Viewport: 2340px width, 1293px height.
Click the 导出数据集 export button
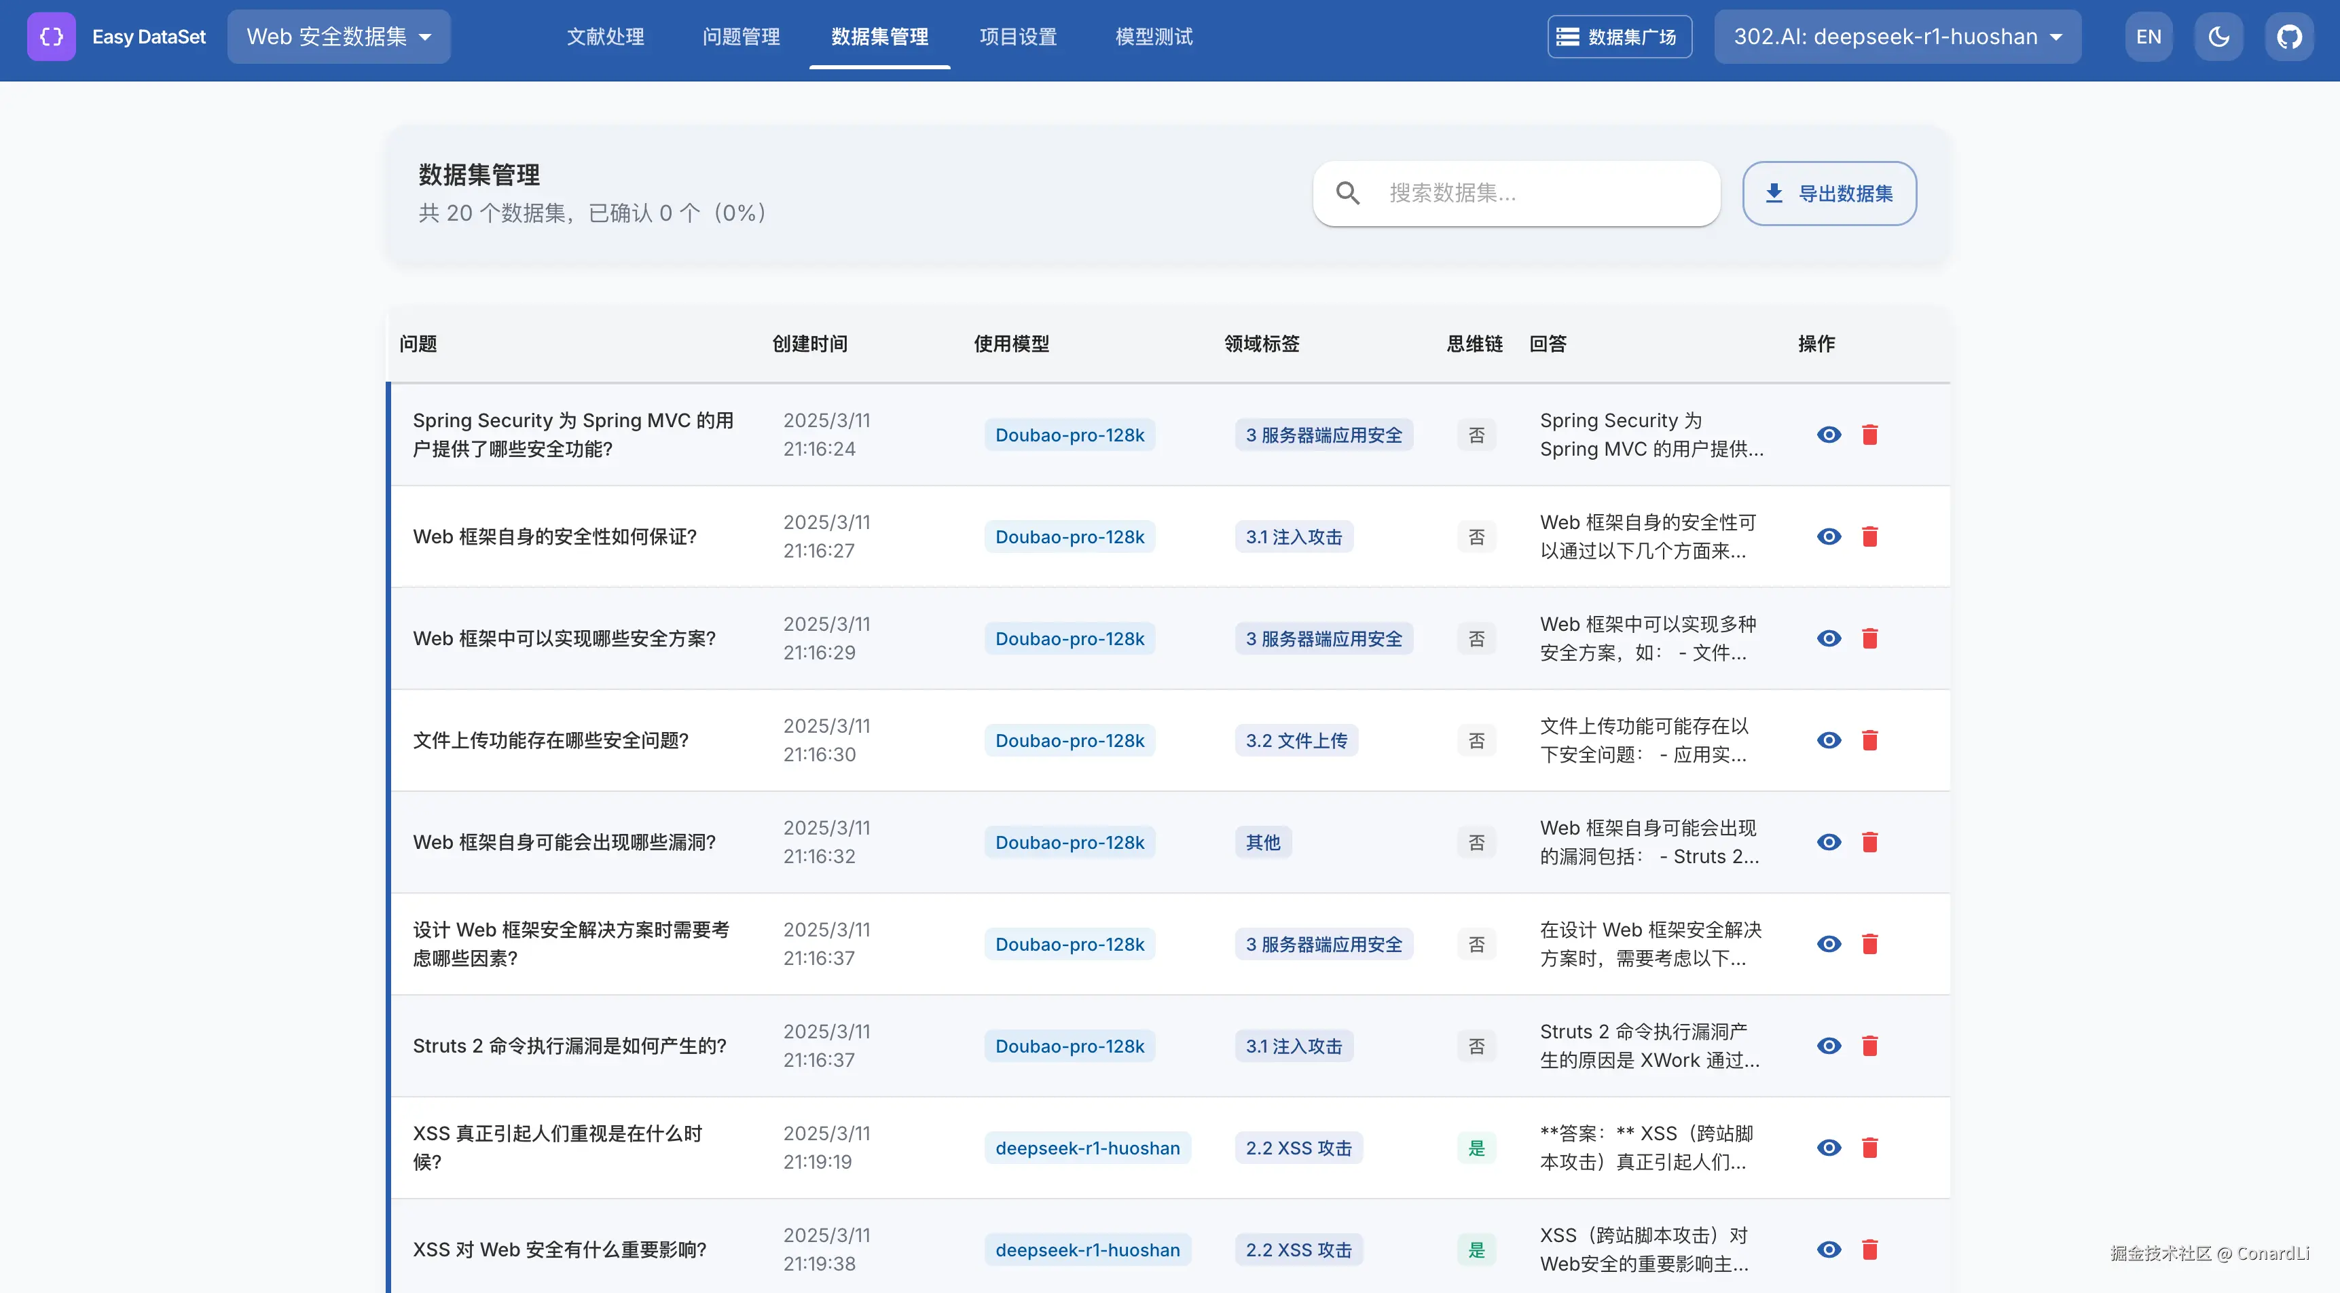click(x=1829, y=194)
